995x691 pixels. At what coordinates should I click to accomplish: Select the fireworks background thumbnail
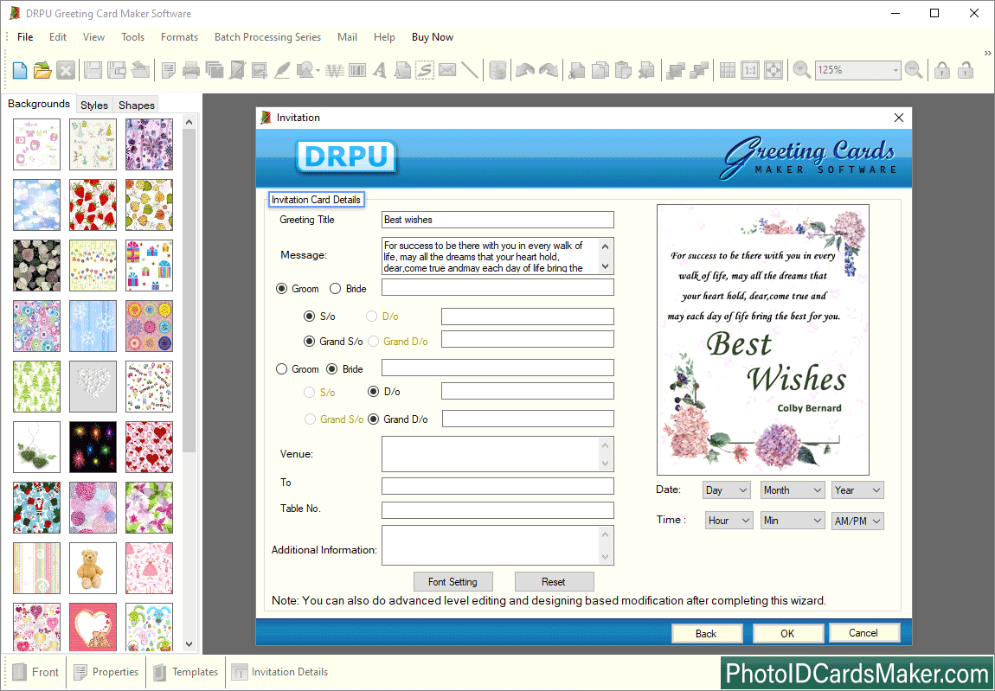coord(93,447)
